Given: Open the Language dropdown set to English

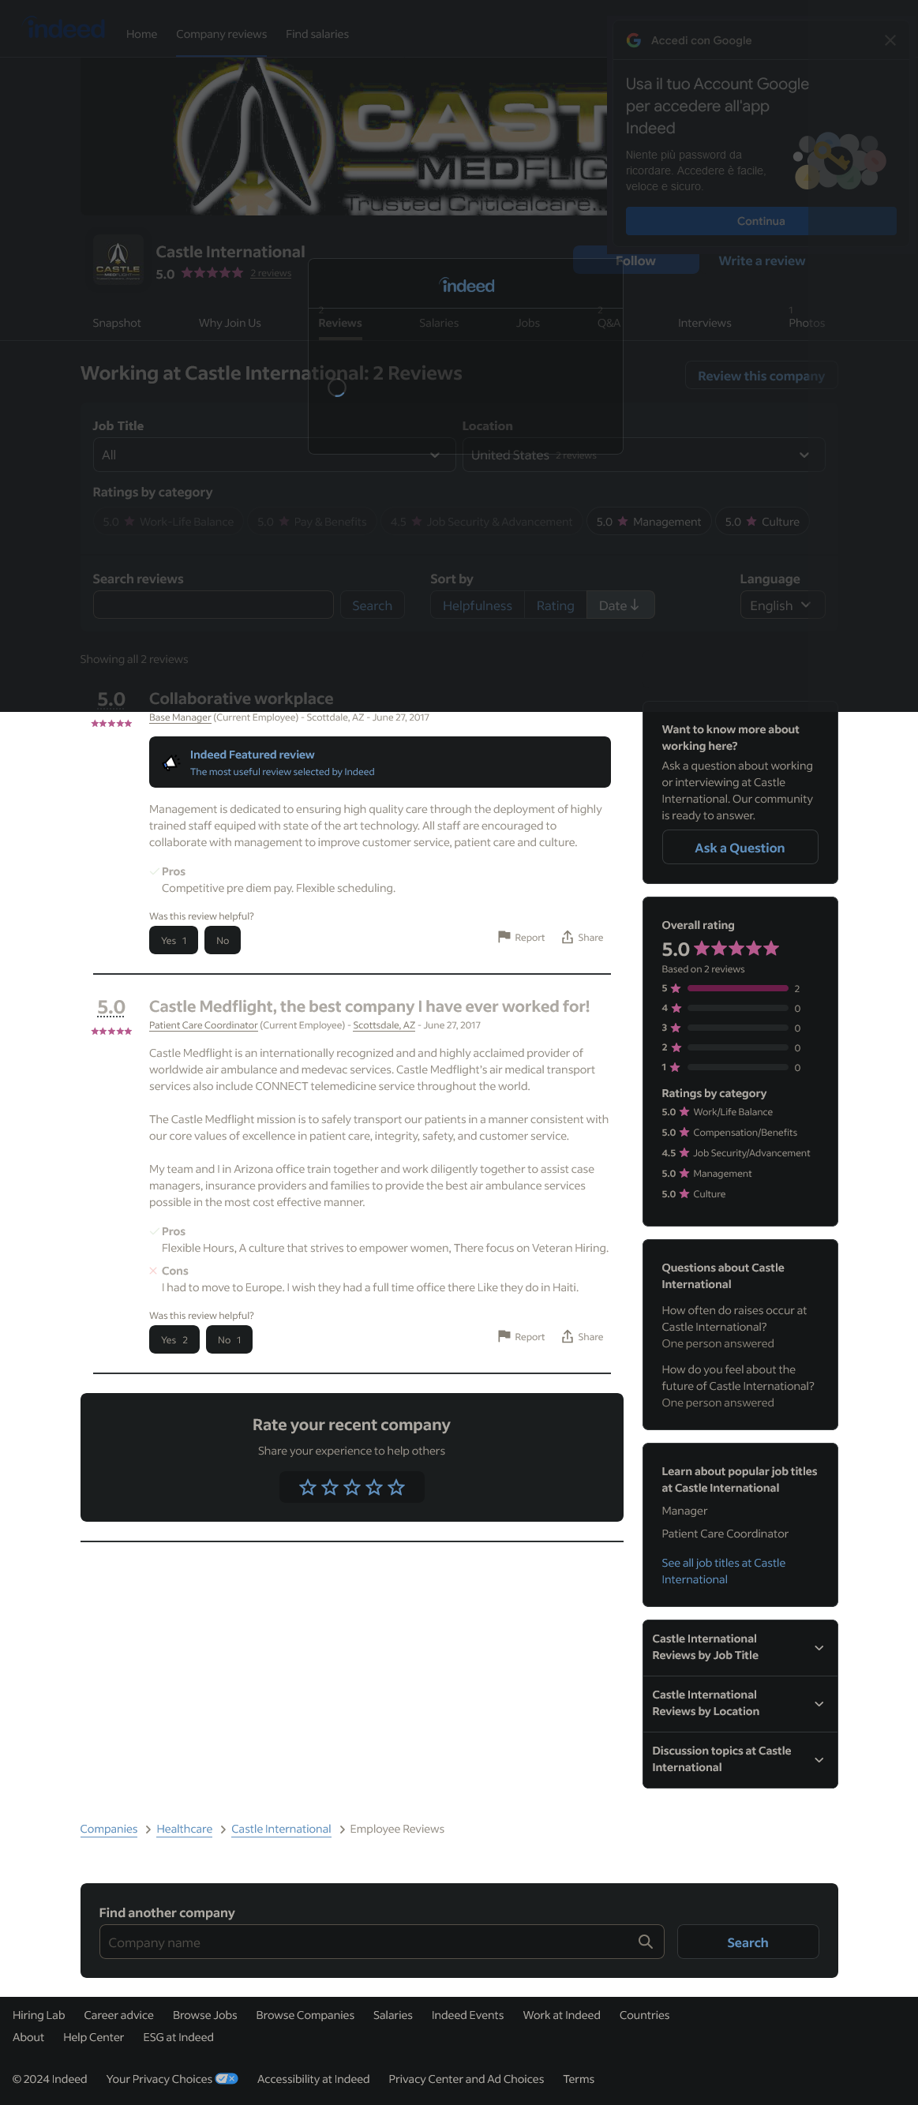Looking at the screenshot, I should click(782, 605).
